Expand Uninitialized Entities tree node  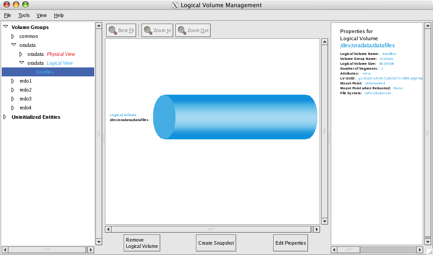tap(5, 117)
